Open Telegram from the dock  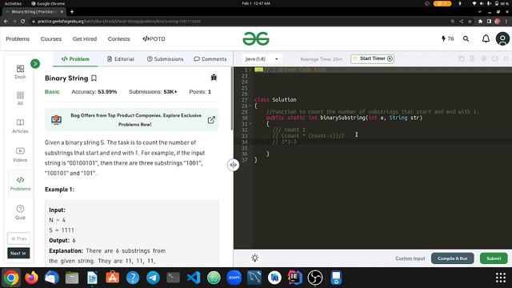(153, 278)
